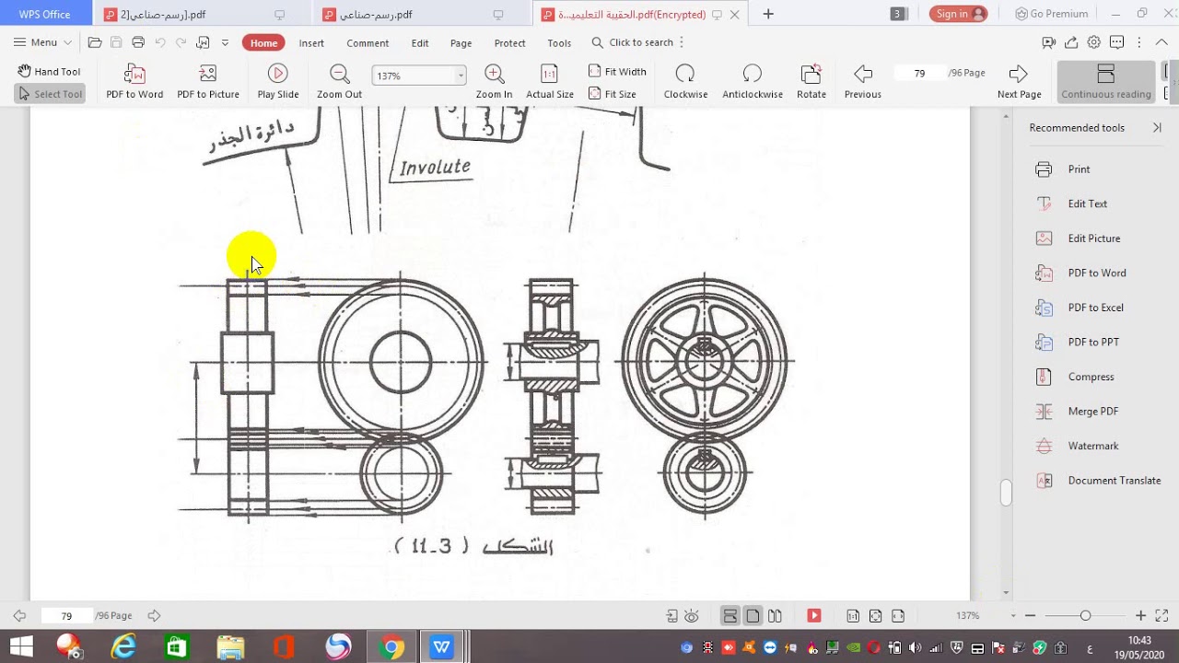Open the Protect ribbon tab

(509, 43)
